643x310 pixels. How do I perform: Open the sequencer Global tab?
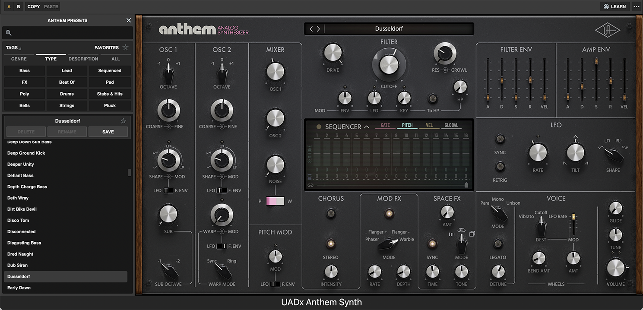tap(451, 126)
